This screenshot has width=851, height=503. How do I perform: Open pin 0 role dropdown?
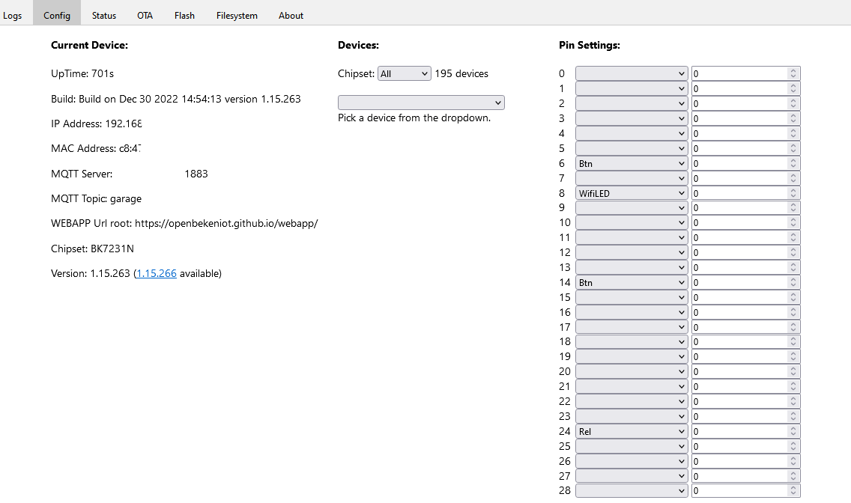click(x=632, y=73)
